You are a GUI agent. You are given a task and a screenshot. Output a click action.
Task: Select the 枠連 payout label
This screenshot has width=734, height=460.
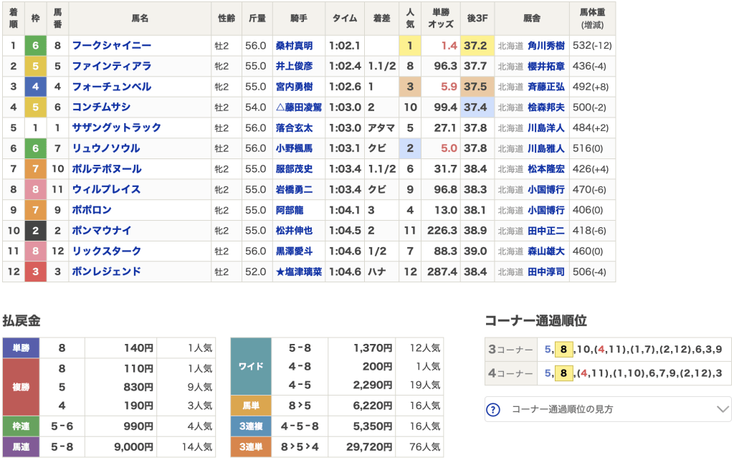(x=21, y=426)
